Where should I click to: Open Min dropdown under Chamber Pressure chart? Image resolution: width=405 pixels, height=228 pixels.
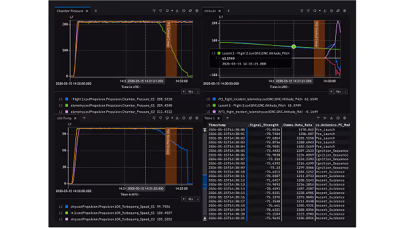pyautogui.click(x=193, y=92)
